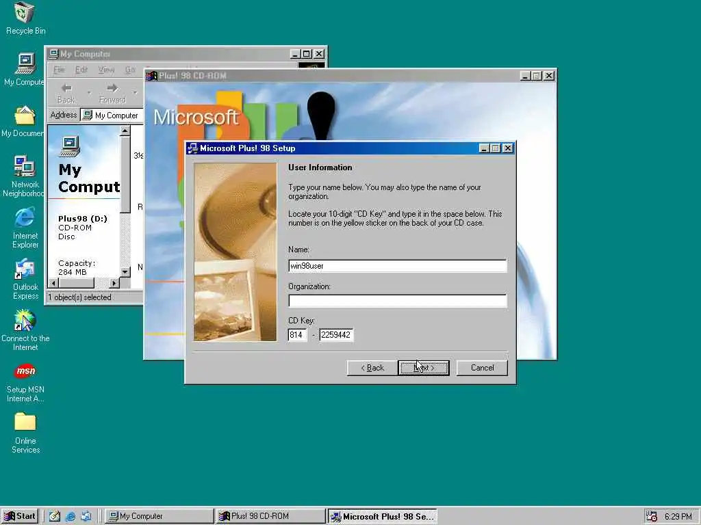701x525 pixels.
Task: Expand the Back history dropdown arrow
Action: click(89, 93)
